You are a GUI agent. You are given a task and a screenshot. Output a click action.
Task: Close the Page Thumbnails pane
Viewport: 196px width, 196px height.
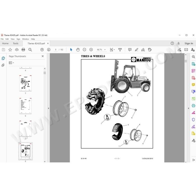[43, 56]
